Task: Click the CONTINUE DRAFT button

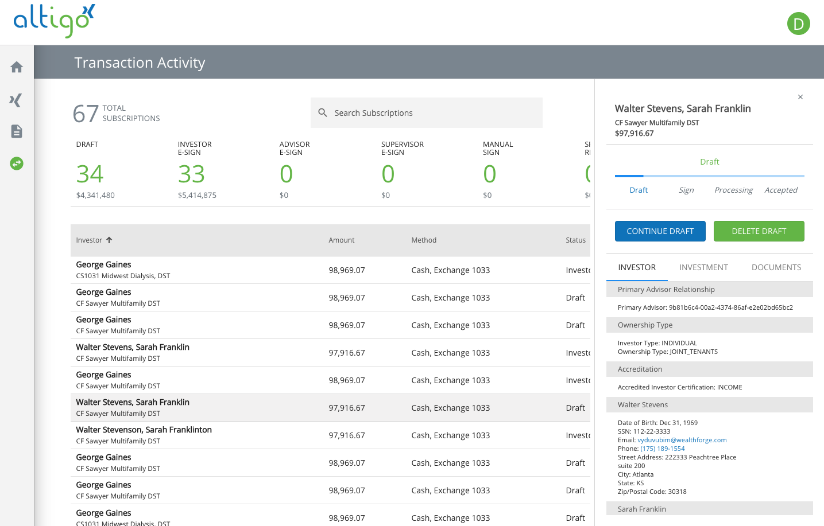Action: [660, 231]
